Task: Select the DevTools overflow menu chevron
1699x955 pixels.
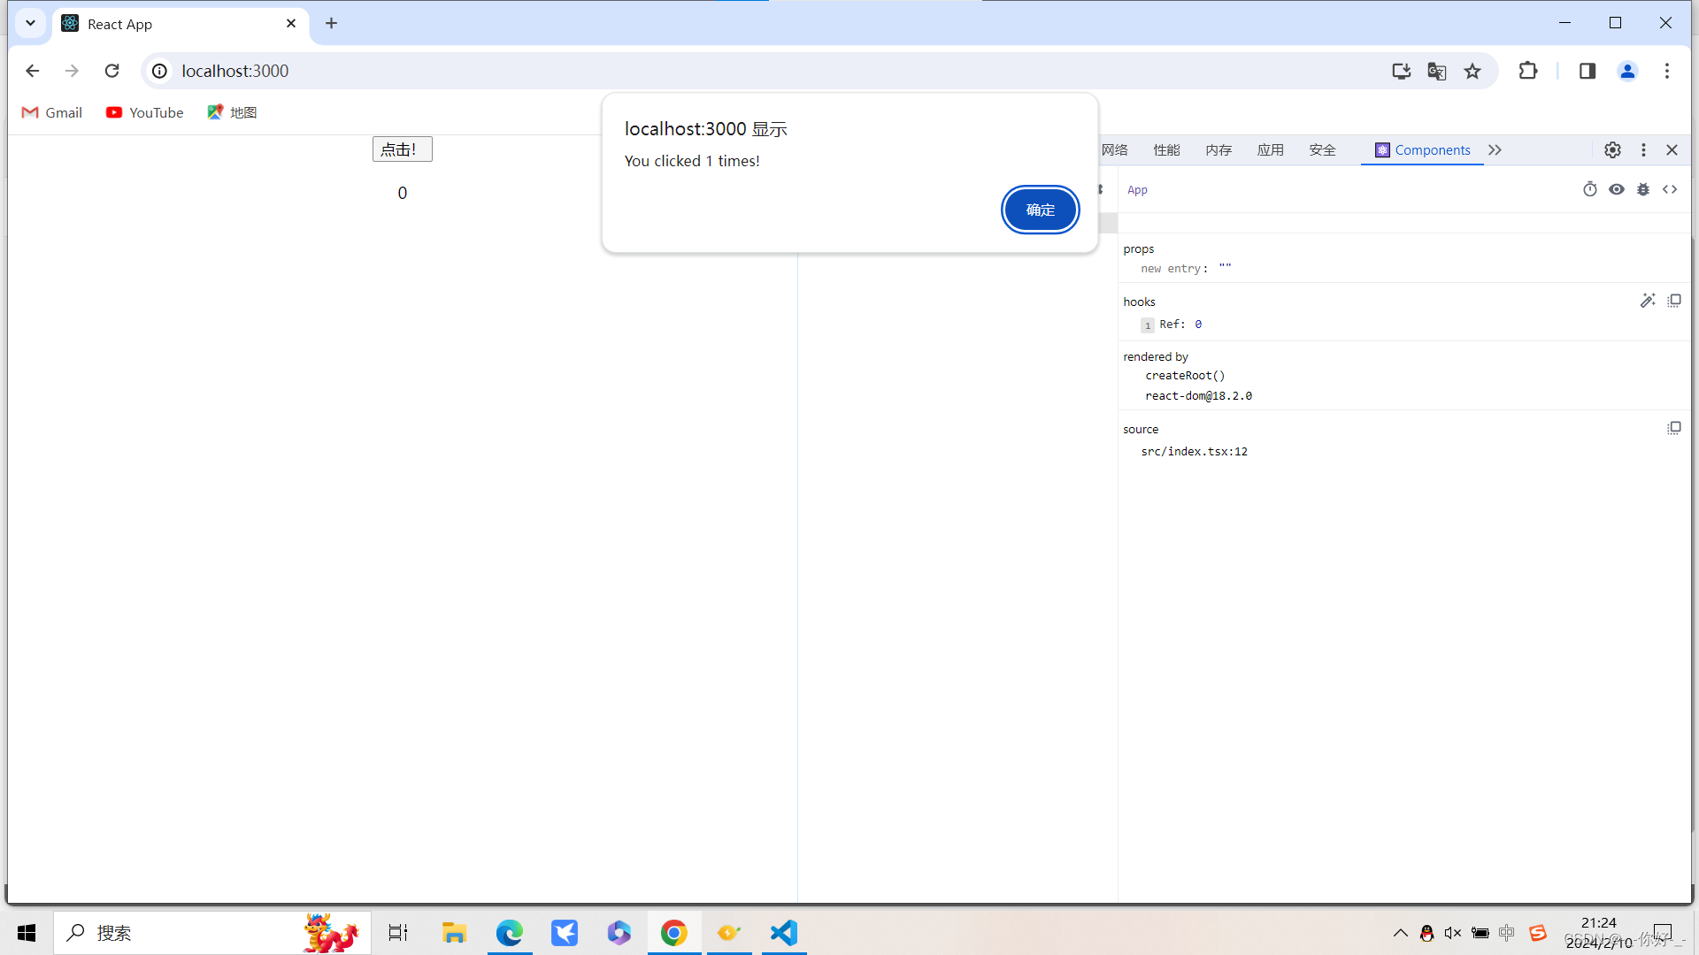Action: click(1495, 149)
